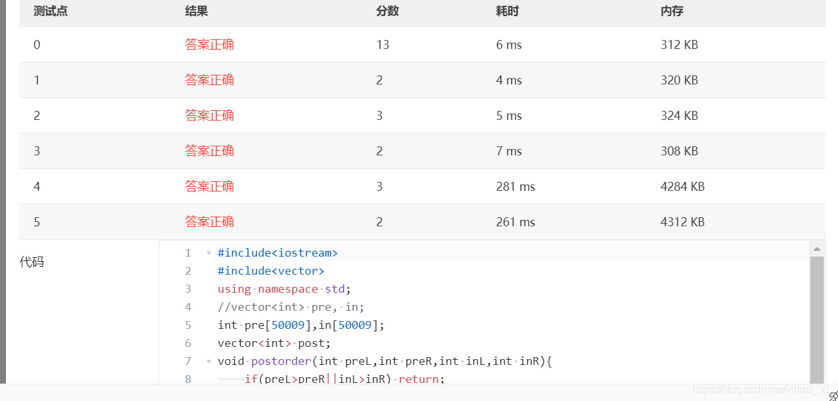838x401 pixels.
Task: Click line number 6 in gutter
Action: tap(188, 343)
